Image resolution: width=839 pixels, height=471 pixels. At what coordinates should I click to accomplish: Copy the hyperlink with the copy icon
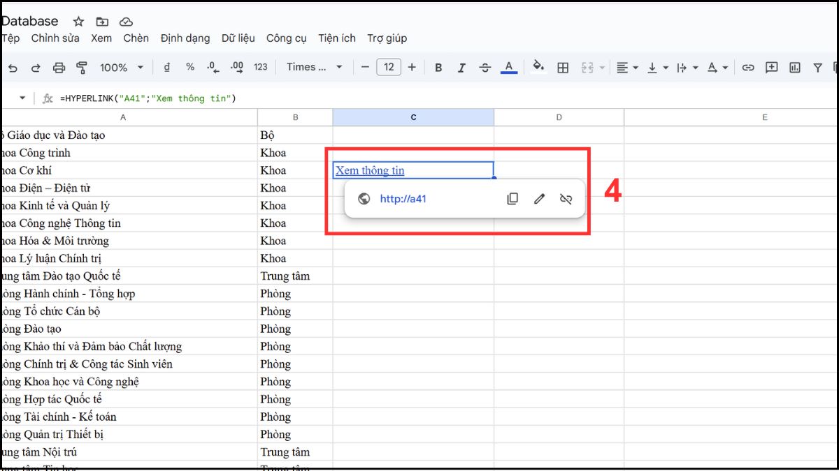[x=512, y=198]
